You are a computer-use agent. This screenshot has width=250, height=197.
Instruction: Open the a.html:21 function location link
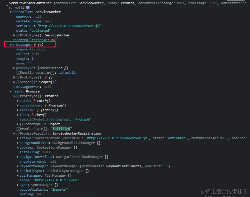pyautogui.click(x=67, y=73)
